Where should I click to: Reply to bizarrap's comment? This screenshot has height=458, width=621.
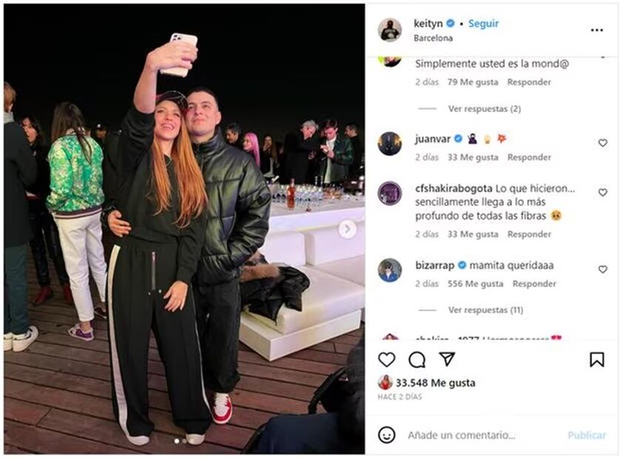click(x=534, y=284)
